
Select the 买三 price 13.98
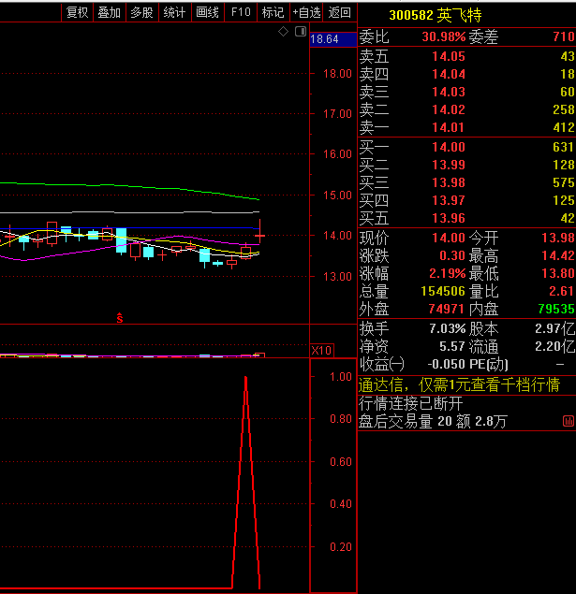click(449, 182)
